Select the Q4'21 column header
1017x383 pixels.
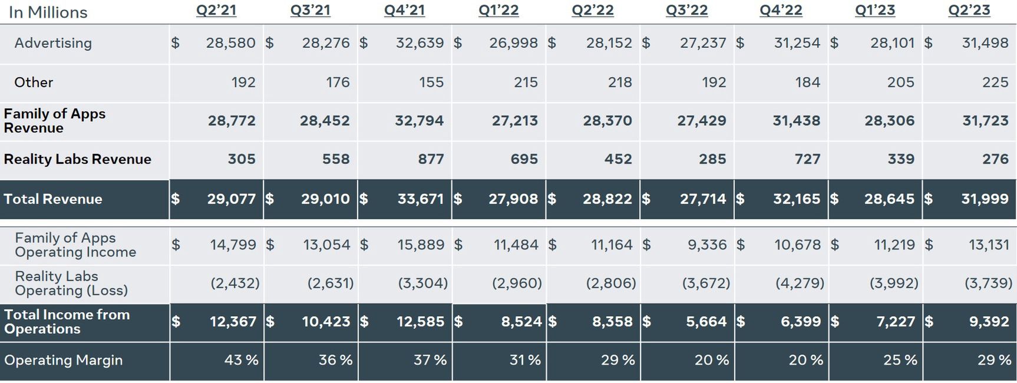(404, 11)
